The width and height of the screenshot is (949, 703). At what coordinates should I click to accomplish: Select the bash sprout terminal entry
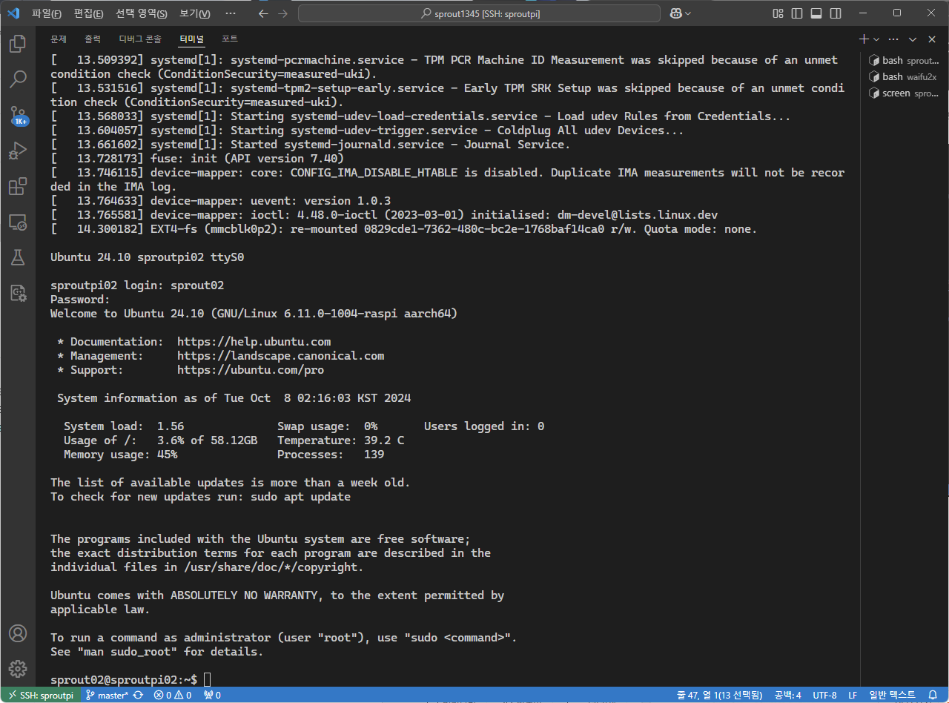tap(904, 61)
